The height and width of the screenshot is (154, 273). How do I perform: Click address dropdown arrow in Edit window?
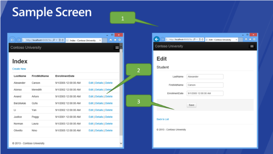197,39
